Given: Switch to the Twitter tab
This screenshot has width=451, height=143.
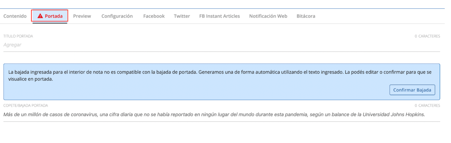Looking at the screenshot, I should [182, 16].
